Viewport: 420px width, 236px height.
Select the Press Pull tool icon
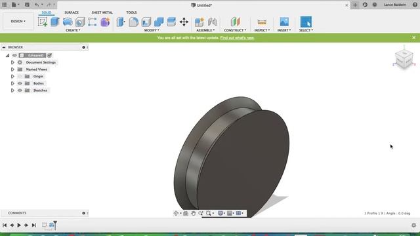[x=121, y=22]
